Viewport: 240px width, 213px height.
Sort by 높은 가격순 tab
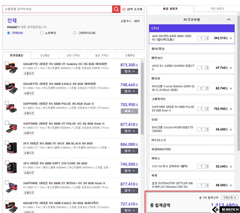point(101,55)
